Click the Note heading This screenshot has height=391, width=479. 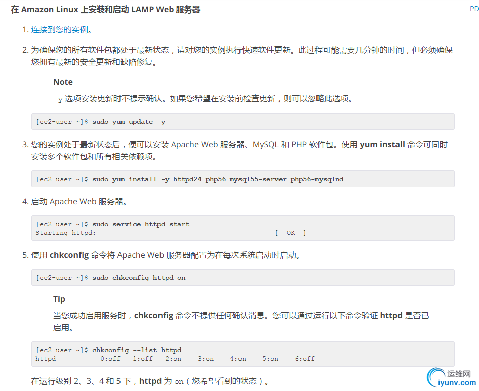coord(63,82)
